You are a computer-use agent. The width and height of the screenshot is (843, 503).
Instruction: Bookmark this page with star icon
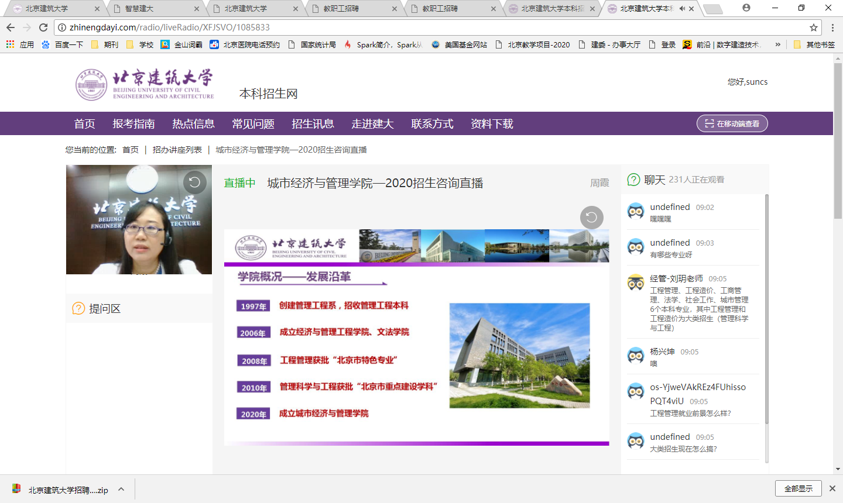point(813,27)
